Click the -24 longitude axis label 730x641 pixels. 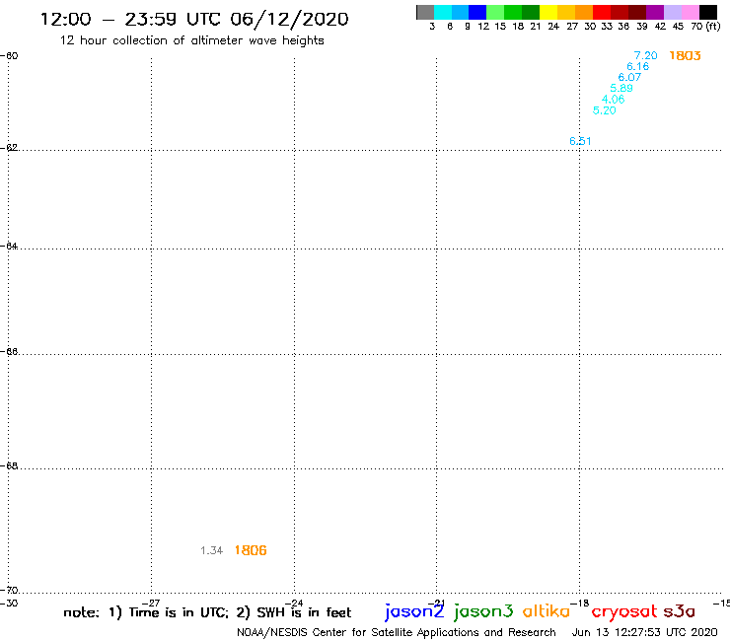pos(294,604)
